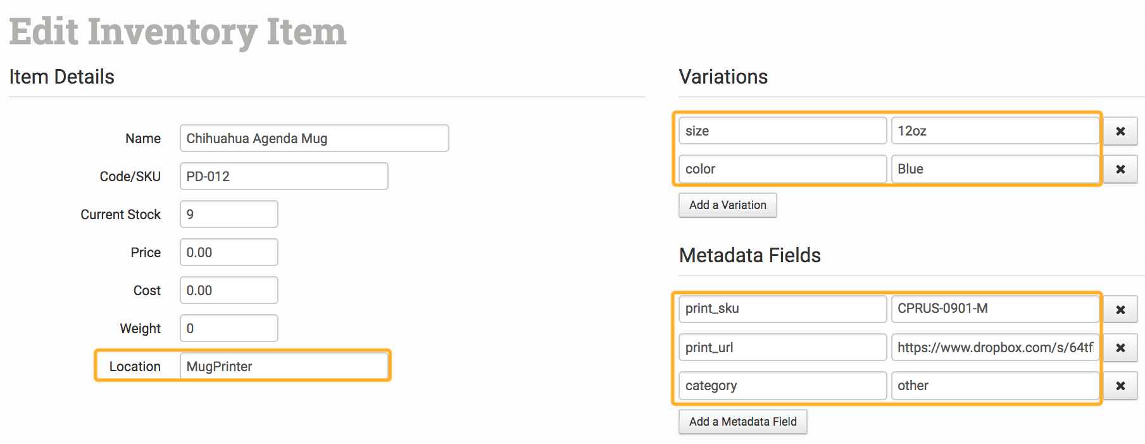Screen dimensions: 1145x444
Task: Click Add a Metadata Field button
Action: (742, 422)
